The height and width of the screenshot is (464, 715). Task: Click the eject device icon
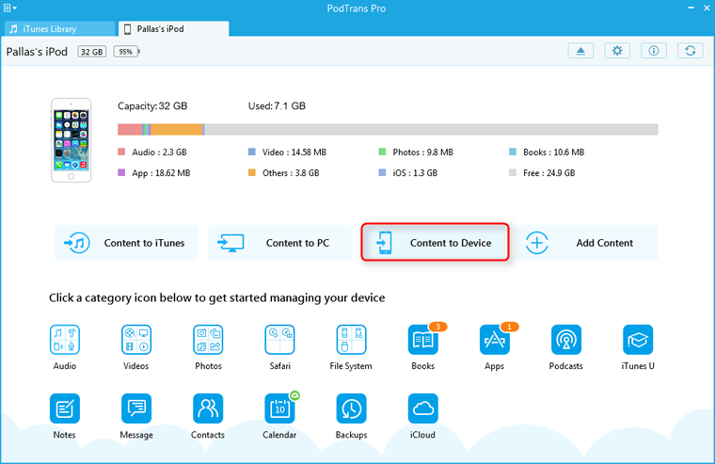(581, 51)
